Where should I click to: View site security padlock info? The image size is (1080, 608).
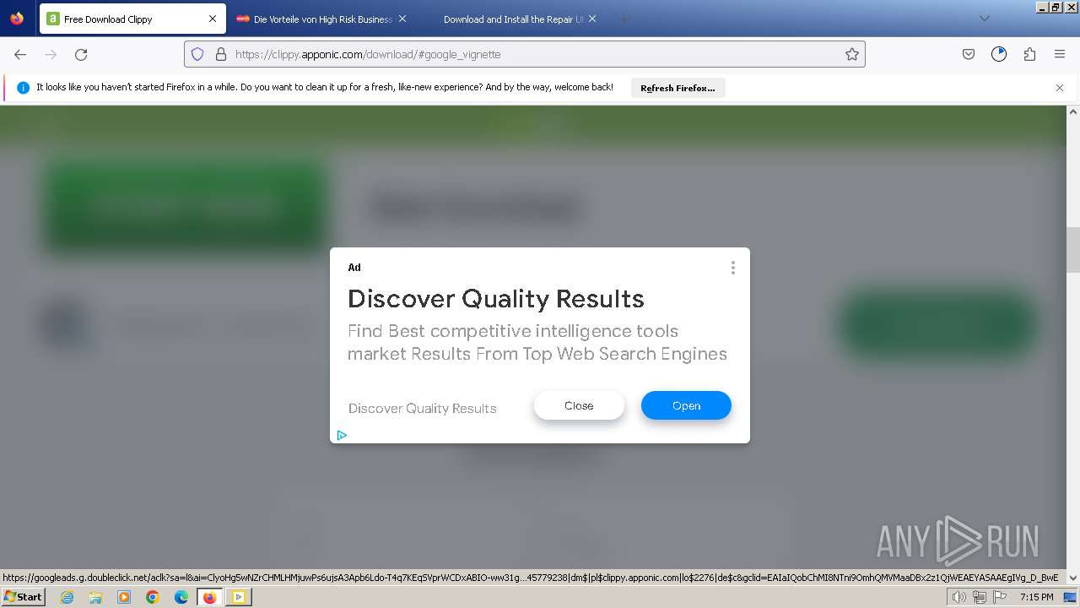tap(221, 54)
